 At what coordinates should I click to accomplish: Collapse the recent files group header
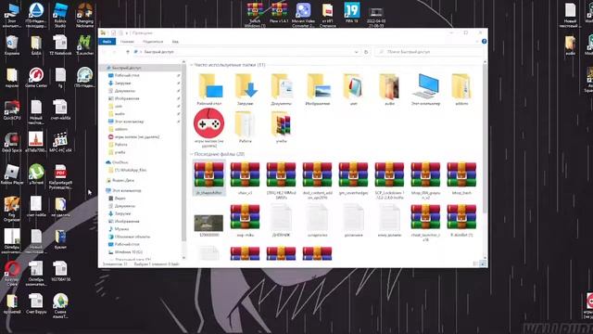[x=192, y=154]
